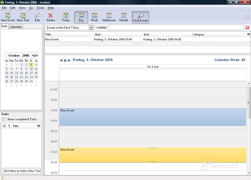Switch to the Calendars tab

click(16, 27)
